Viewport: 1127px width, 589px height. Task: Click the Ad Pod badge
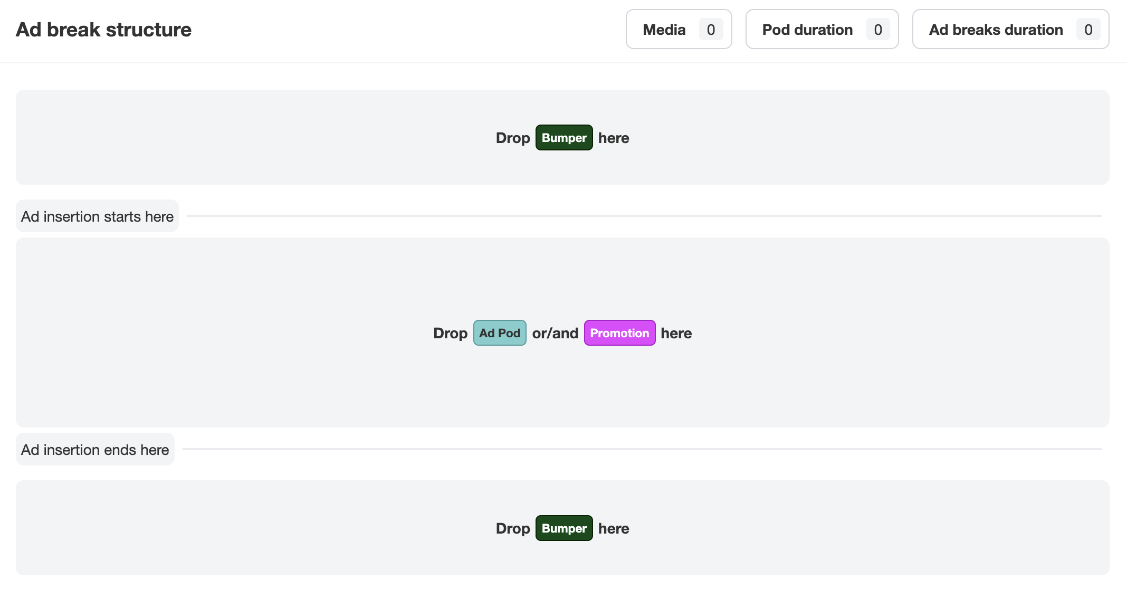pyautogui.click(x=500, y=333)
